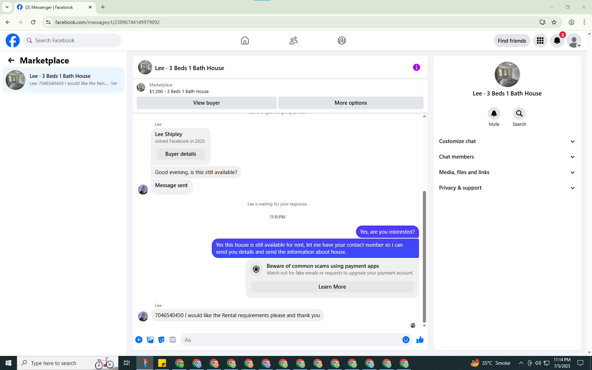Image resolution: width=592 pixels, height=370 pixels.
Task: Open the Groups icon in top nav
Action: tap(342, 41)
